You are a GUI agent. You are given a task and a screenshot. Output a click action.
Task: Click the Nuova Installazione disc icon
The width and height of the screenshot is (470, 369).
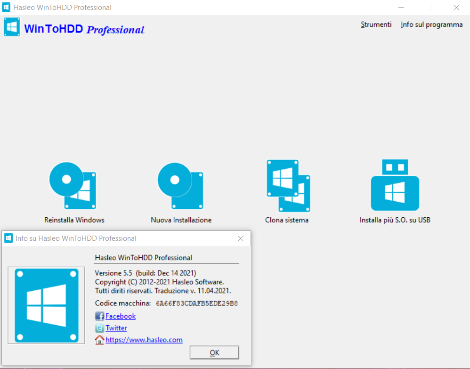pyautogui.click(x=181, y=185)
